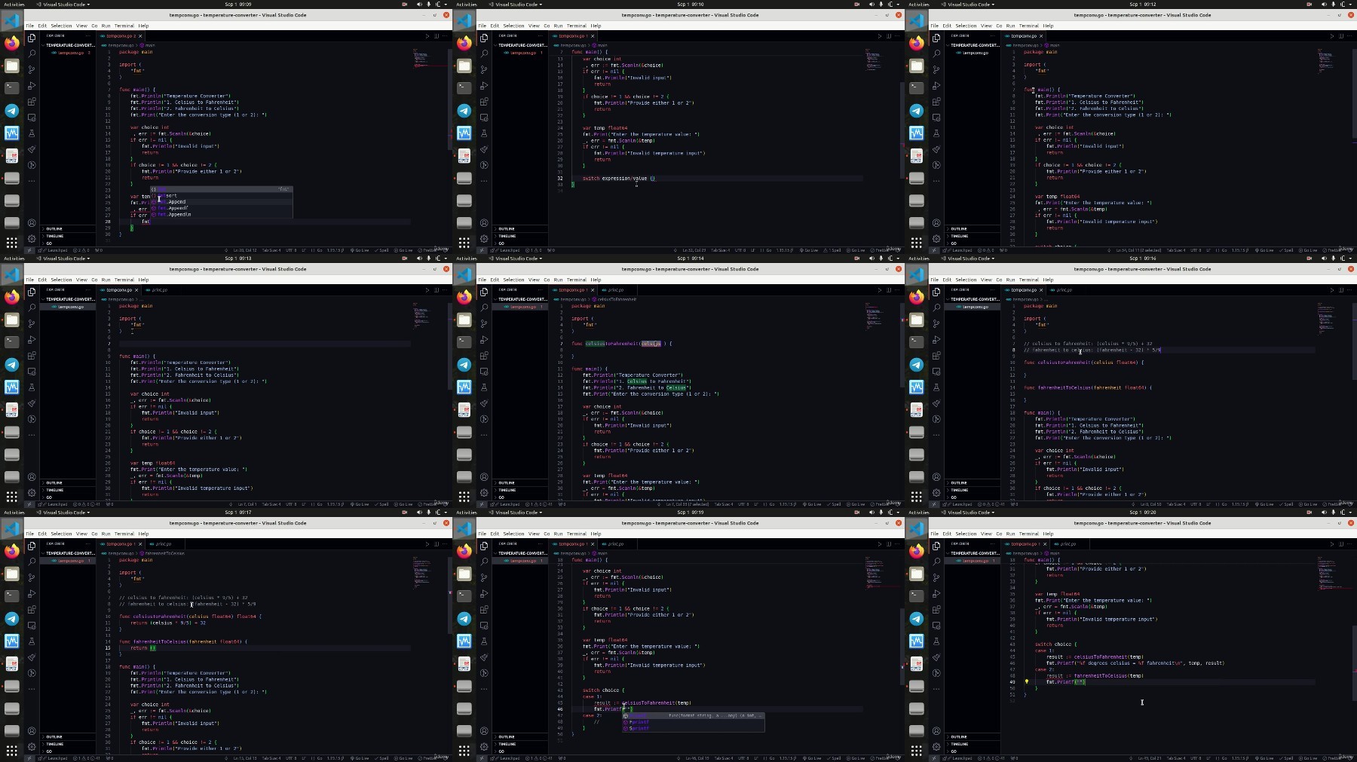The height and width of the screenshot is (762, 1357).
Task: Open editor More Actions ellipsis, 09:17 window
Action: (444, 544)
